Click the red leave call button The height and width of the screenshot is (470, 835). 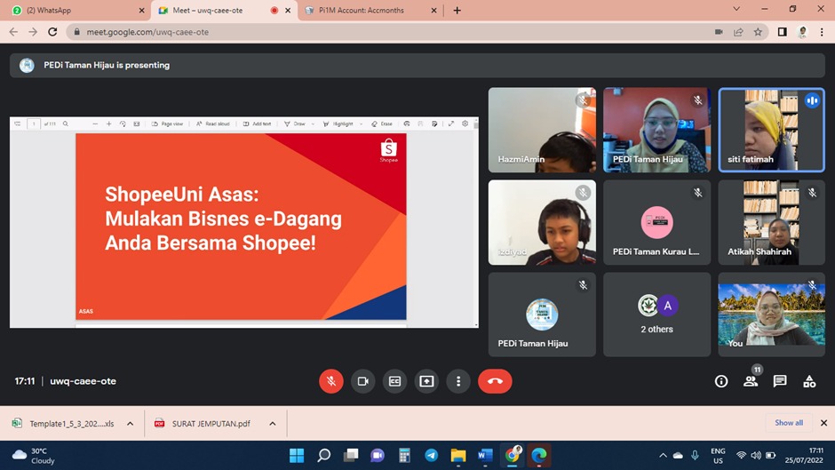click(x=495, y=381)
